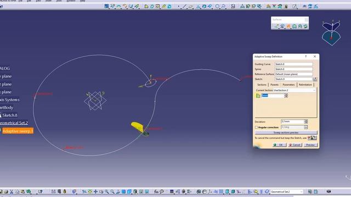Switch to the Sections tab
Viewport: 351px width, 197px height.
[x=262, y=85]
